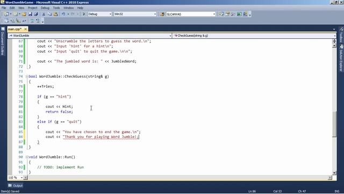Click the '++Tries;' statement on line 76
This screenshot has height=194, width=344.
click(45, 86)
